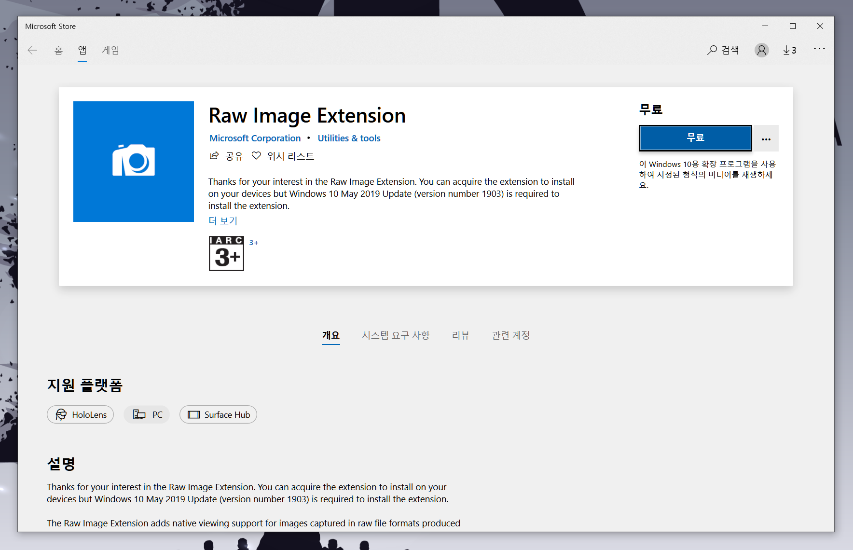Open the 홈 tab
The height and width of the screenshot is (550, 853).
[58, 50]
